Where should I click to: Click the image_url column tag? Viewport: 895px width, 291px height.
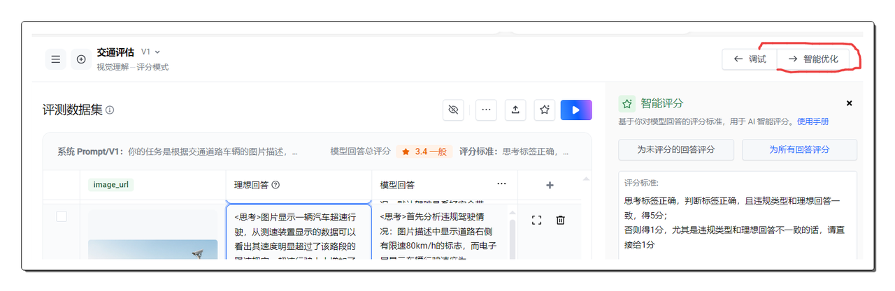point(110,185)
